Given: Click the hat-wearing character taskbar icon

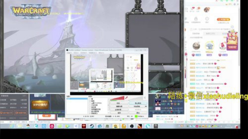Looking at the screenshot, I should [28, 126].
